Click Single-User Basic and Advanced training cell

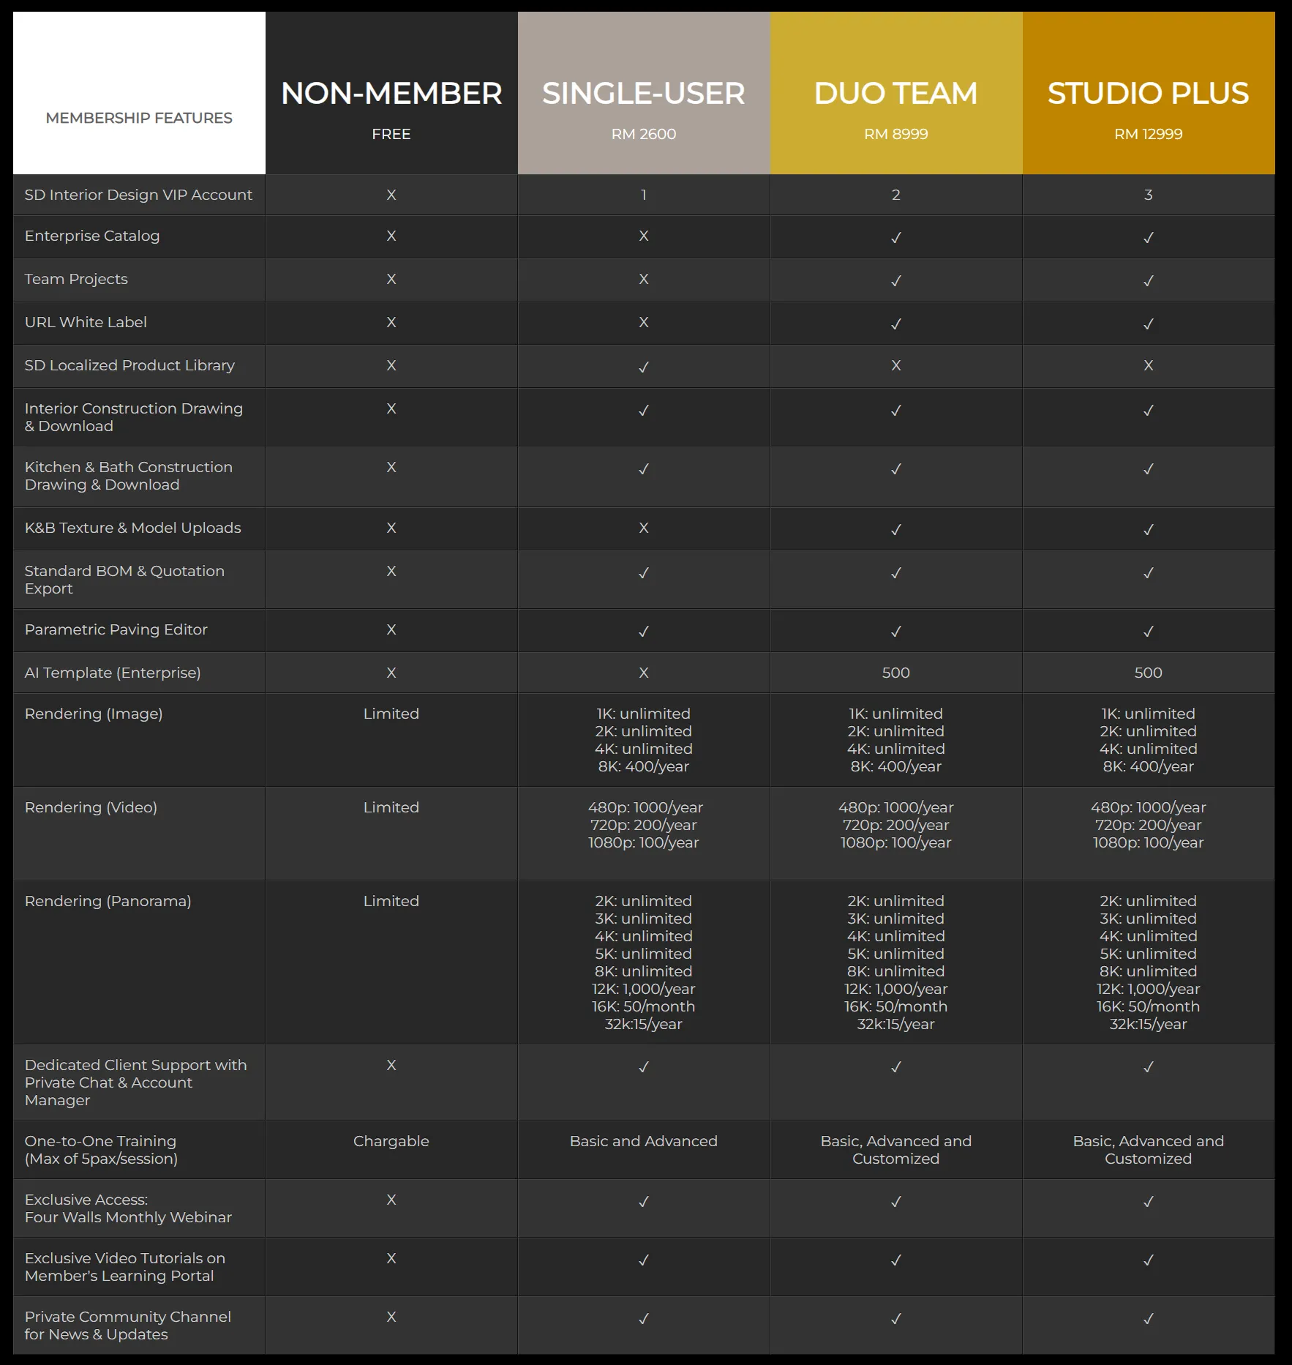click(643, 1141)
